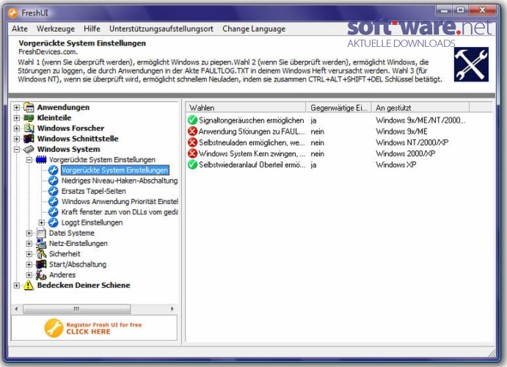Image resolution: width=507 pixels, height=367 pixels.
Task: Click the Kleinteile hardware icon
Action: 29,118
